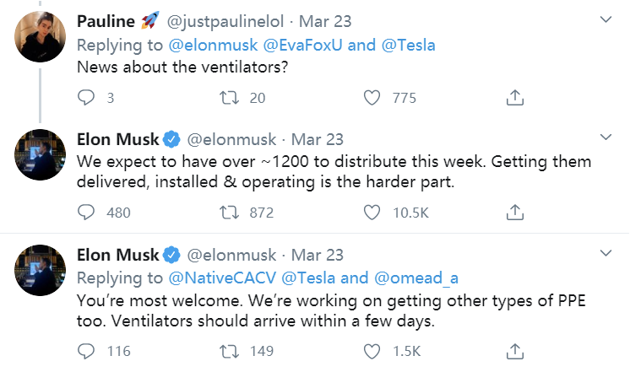
Task: Like Pauline's tweet with 775 likes
Action: pos(372,98)
